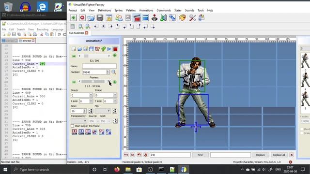Open the Sounds view speaker icon

[163, 18]
